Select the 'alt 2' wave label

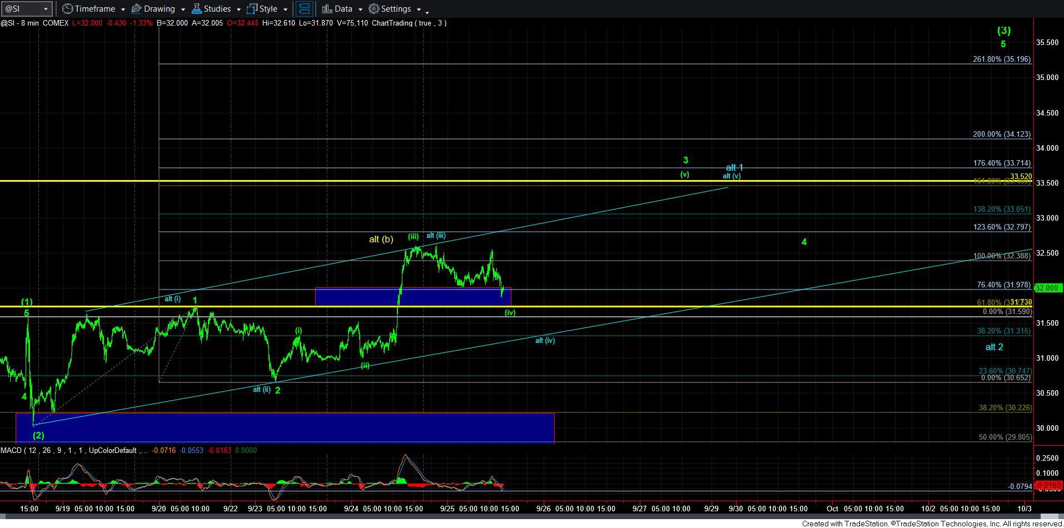pyautogui.click(x=994, y=347)
